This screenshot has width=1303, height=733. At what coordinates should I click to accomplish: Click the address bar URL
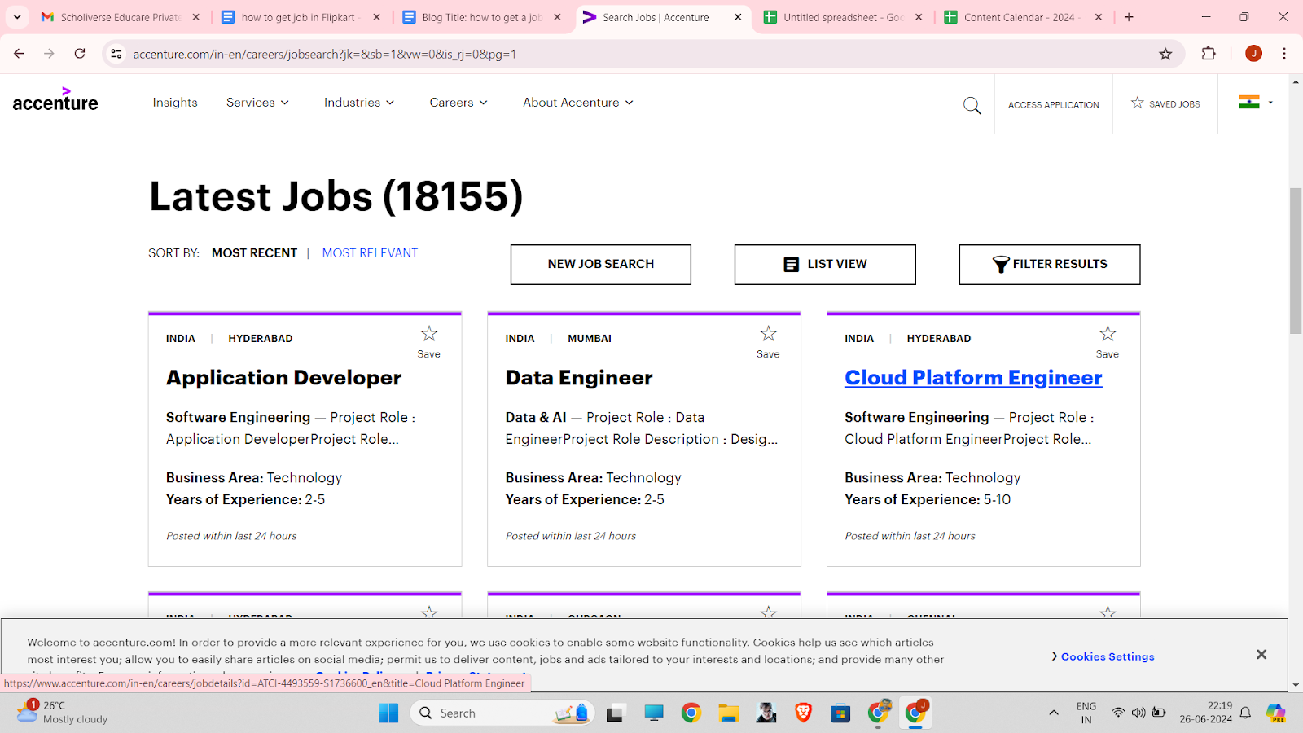[x=324, y=55]
